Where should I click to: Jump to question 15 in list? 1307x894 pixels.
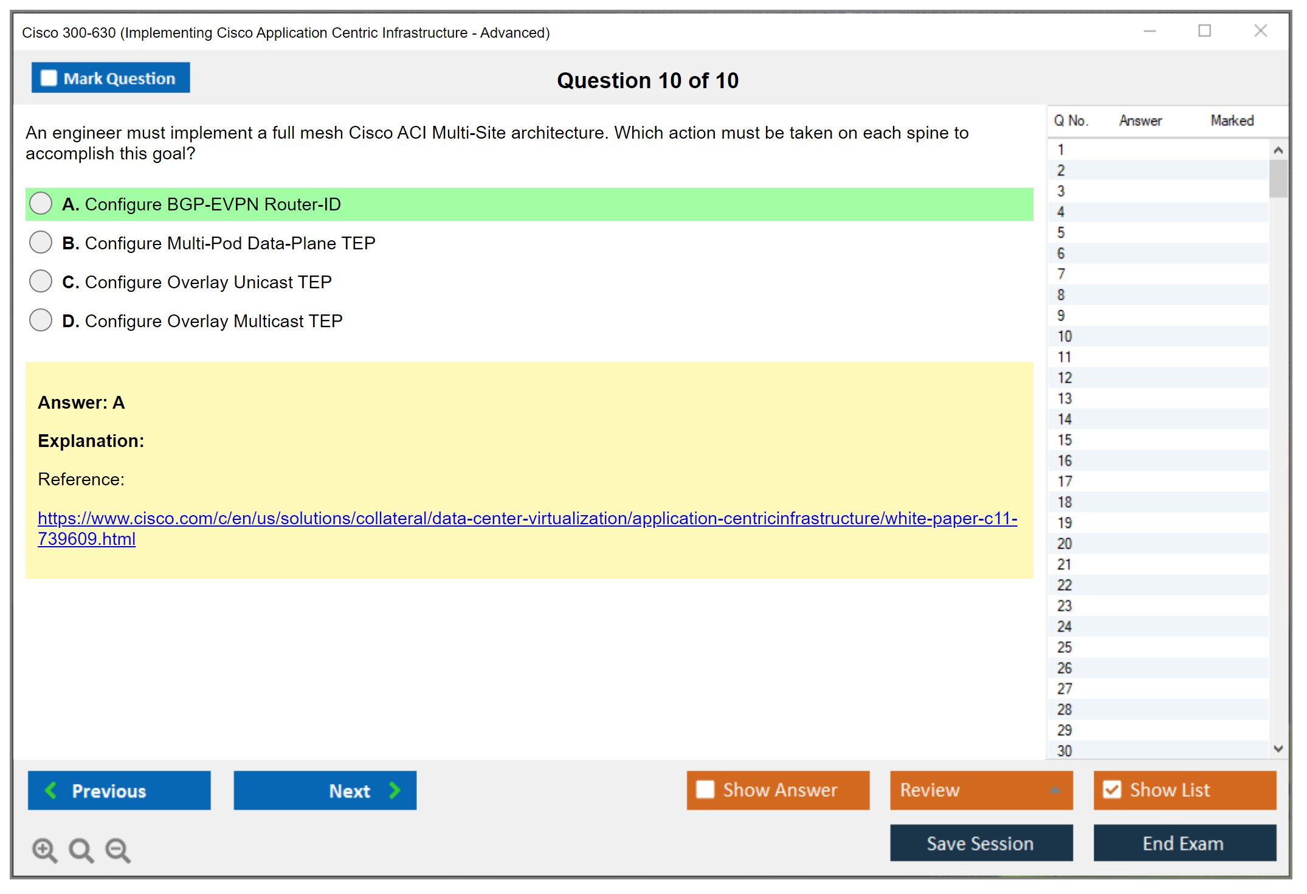(x=1064, y=440)
